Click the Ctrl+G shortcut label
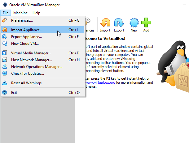Image resolution: width=189 pixels, height=143 pixels. 74,20
